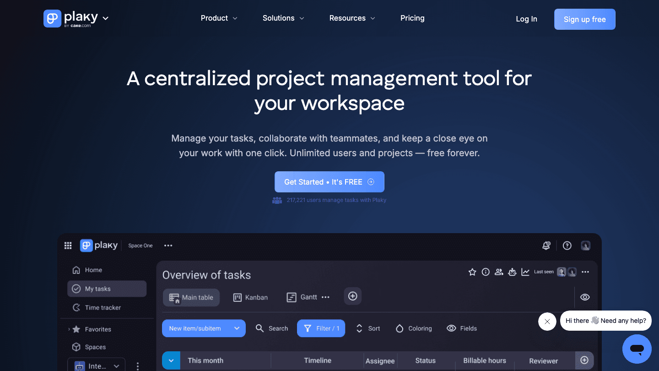Open the New item/subitem dropdown arrow
Viewport: 659px width, 371px height.
click(x=237, y=328)
